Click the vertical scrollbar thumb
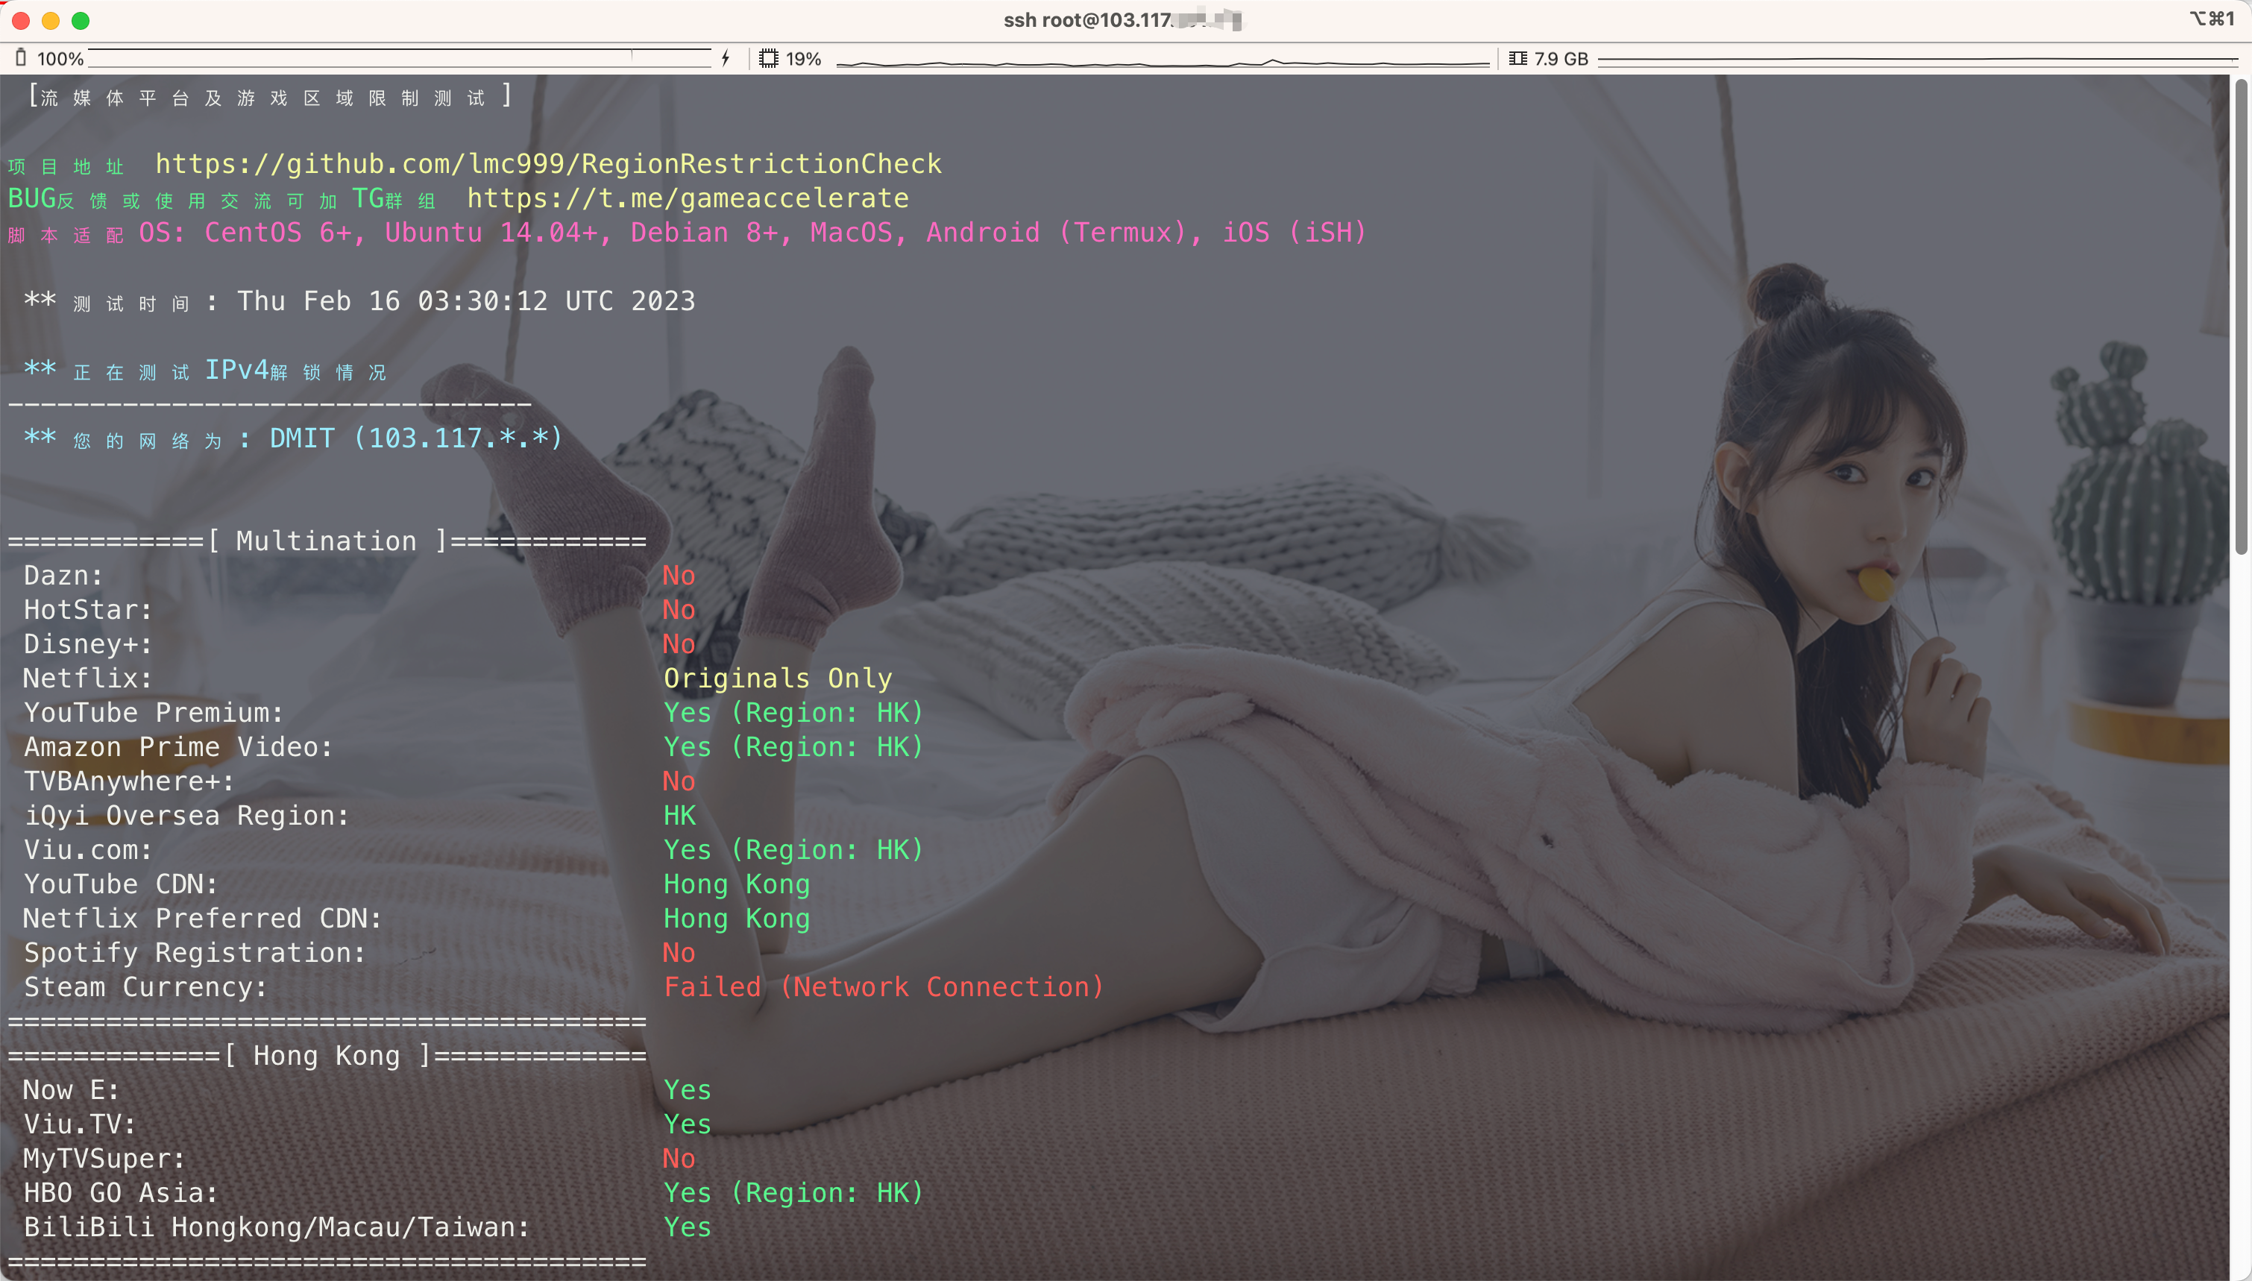The height and width of the screenshot is (1281, 2252). 2241,317
